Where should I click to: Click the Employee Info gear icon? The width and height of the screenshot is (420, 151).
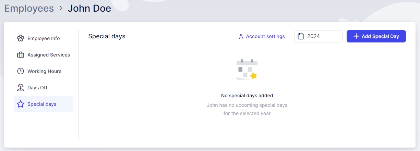pos(21,38)
